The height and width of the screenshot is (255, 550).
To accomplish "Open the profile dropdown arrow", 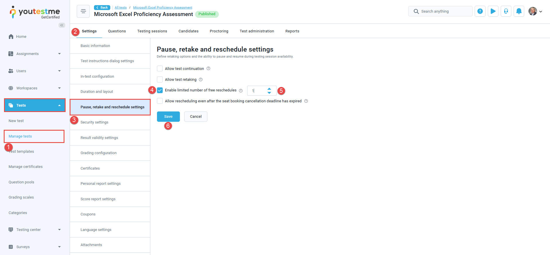I will click(x=541, y=11).
